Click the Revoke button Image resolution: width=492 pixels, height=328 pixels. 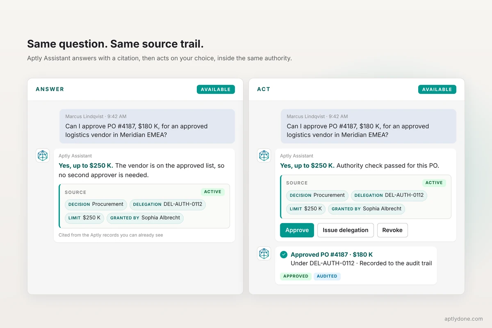click(x=392, y=230)
